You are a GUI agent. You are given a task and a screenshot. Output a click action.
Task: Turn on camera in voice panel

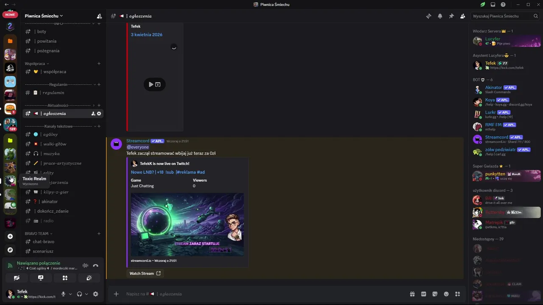pos(17,278)
